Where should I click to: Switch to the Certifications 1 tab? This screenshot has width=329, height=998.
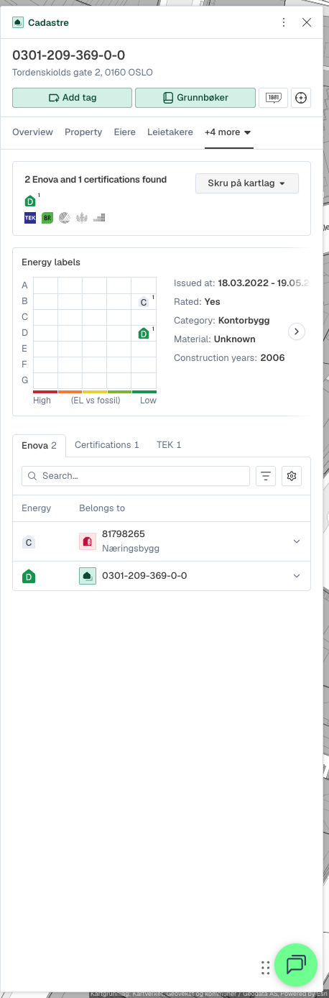point(107,445)
